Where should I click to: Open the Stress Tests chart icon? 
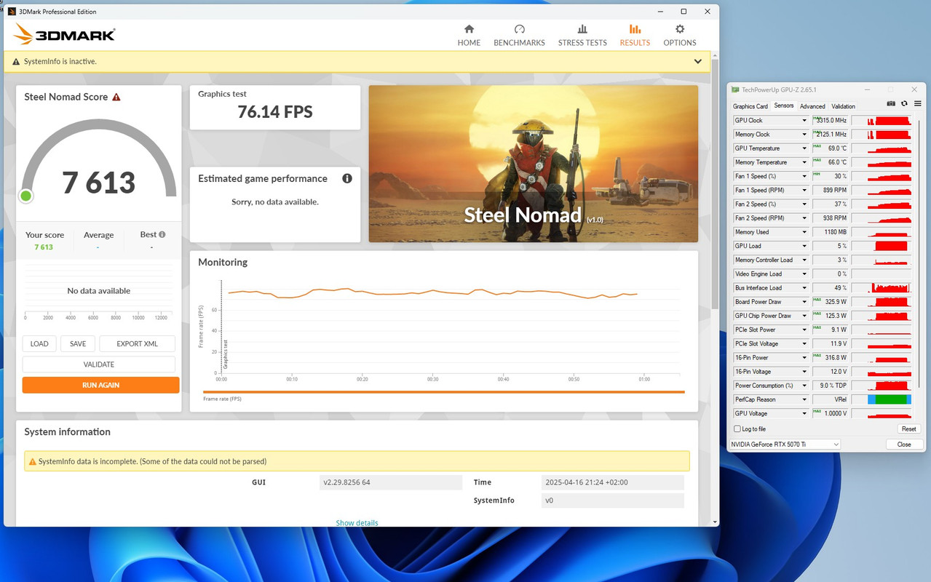point(582,29)
